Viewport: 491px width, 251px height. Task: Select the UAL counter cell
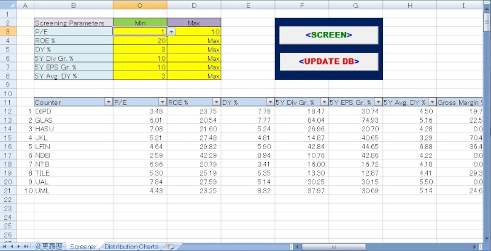coord(74,182)
